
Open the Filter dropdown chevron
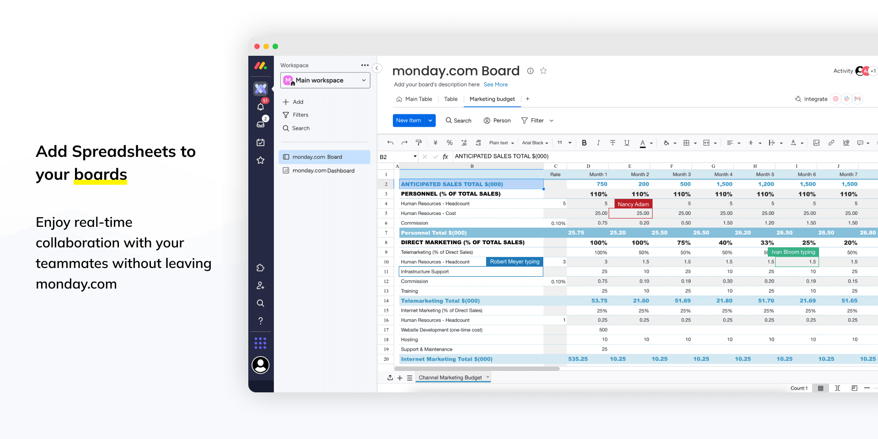(x=551, y=121)
